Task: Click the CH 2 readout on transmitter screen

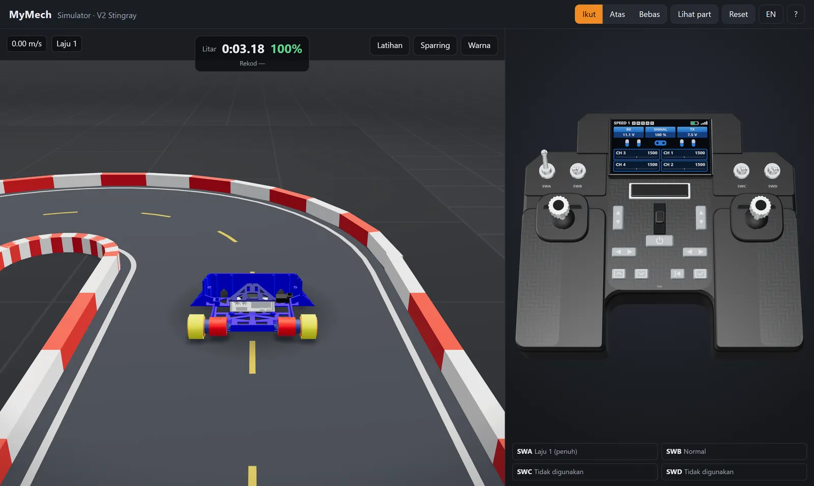Action: tap(684, 165)
